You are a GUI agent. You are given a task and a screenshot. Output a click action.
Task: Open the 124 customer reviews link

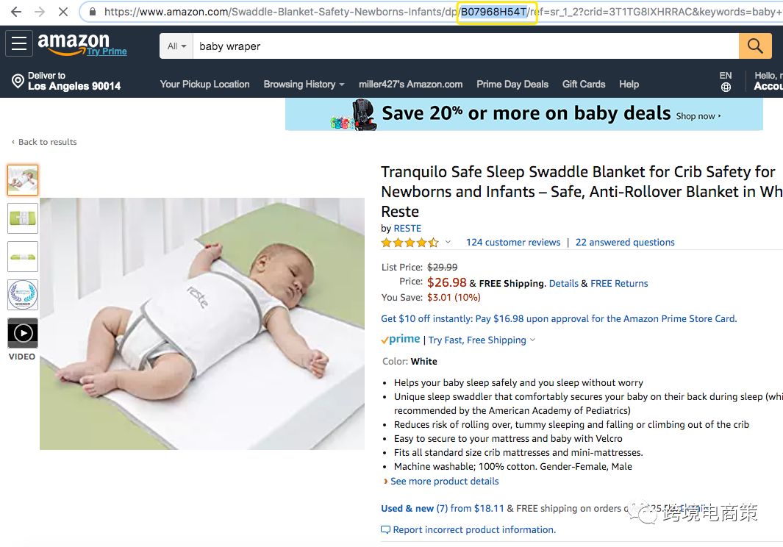tap(513, 243)
